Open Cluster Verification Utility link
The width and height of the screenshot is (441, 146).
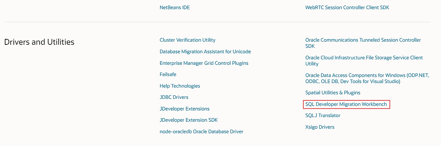point(187,40)
